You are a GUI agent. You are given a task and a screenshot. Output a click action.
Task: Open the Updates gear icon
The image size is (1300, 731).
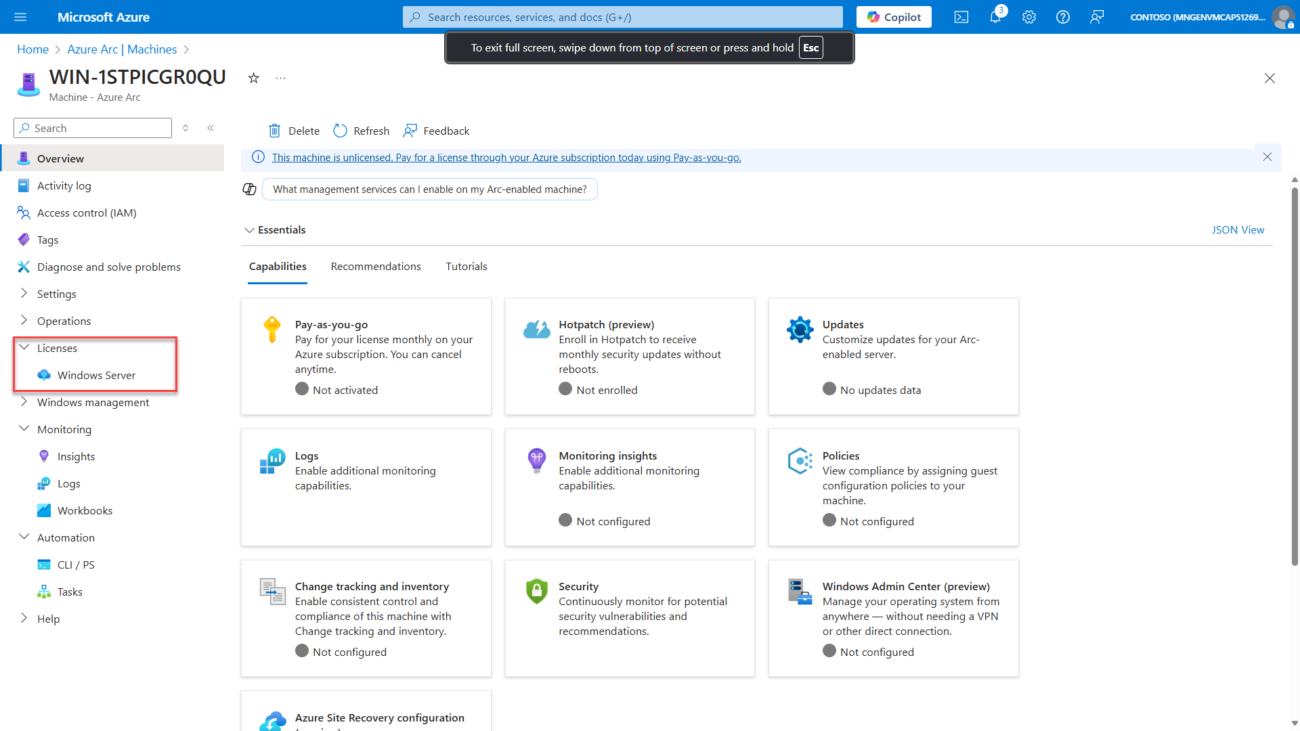click(x=800, y=330)
